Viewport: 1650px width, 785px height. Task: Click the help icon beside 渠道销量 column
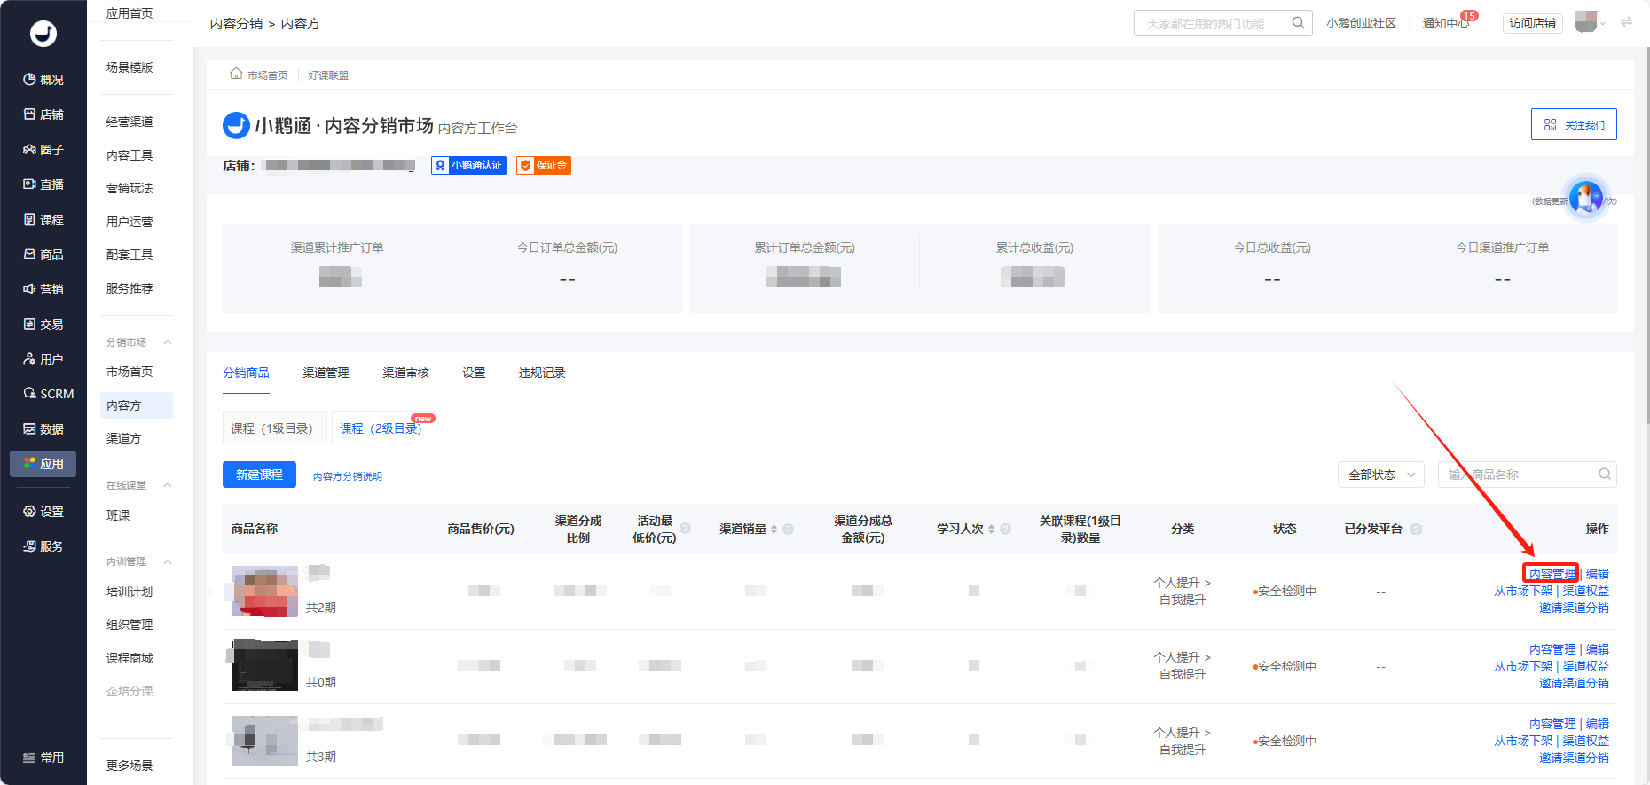[x=788, y=530]
